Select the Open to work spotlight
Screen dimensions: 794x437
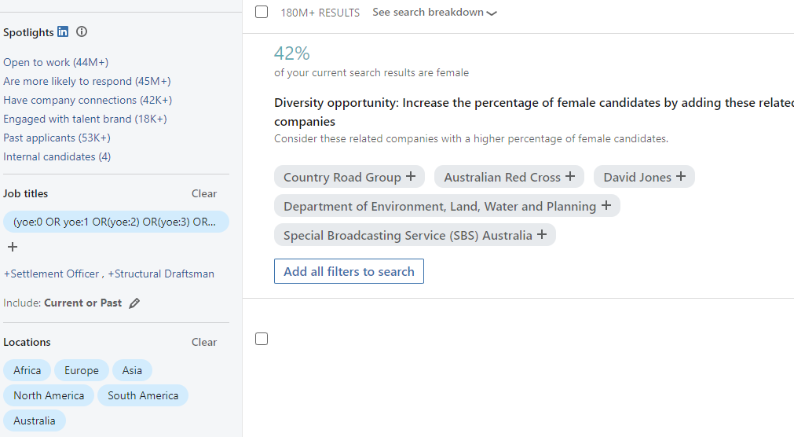[x=56, y=62]
